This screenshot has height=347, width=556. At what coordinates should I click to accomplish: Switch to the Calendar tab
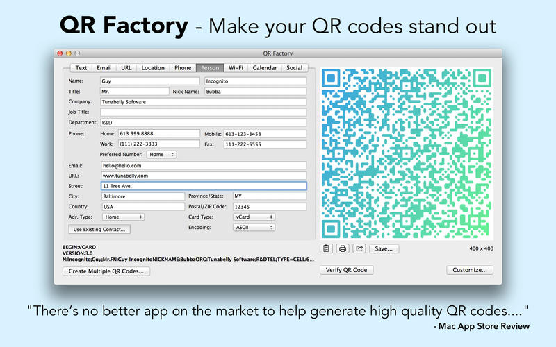pos(265,67)
